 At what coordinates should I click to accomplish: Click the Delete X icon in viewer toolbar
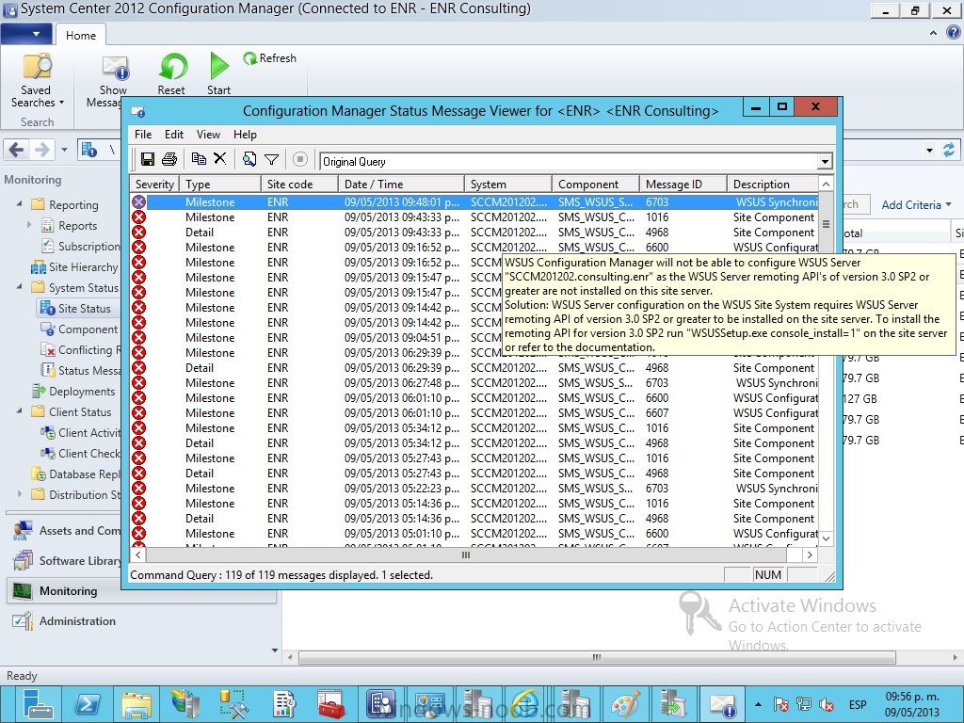pyautogui.click(x=219, y=159)
